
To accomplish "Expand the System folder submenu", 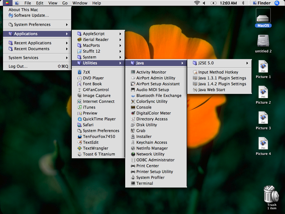I will click(98, 57).
